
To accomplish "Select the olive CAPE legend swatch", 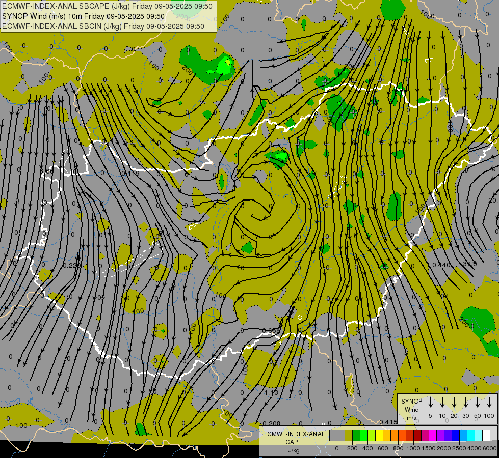I will (349, 436).
